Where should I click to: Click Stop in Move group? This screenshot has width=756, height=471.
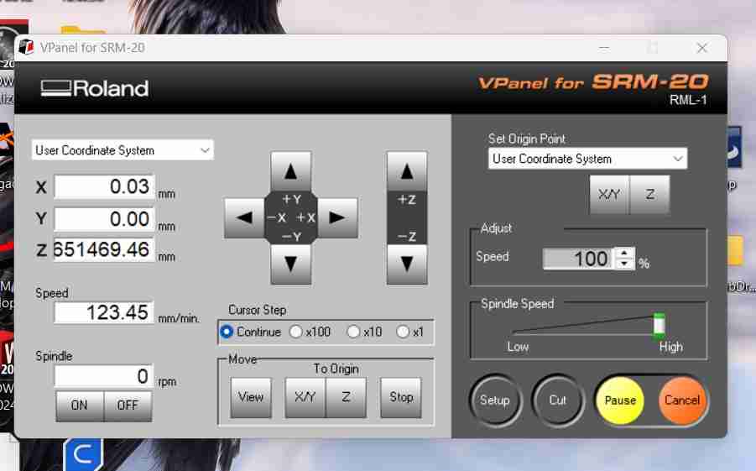(401, 397)
